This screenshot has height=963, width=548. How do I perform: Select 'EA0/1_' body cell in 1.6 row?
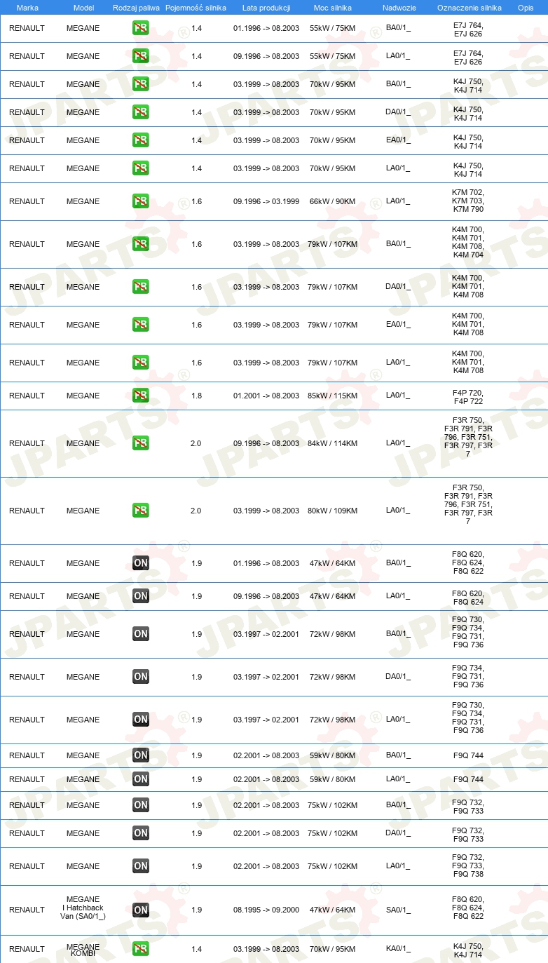click(x=398, y=325)
